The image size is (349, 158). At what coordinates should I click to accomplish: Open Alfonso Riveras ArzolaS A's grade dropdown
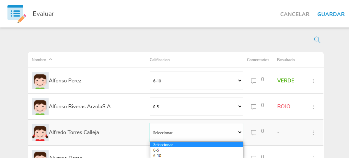pos(196,107)
